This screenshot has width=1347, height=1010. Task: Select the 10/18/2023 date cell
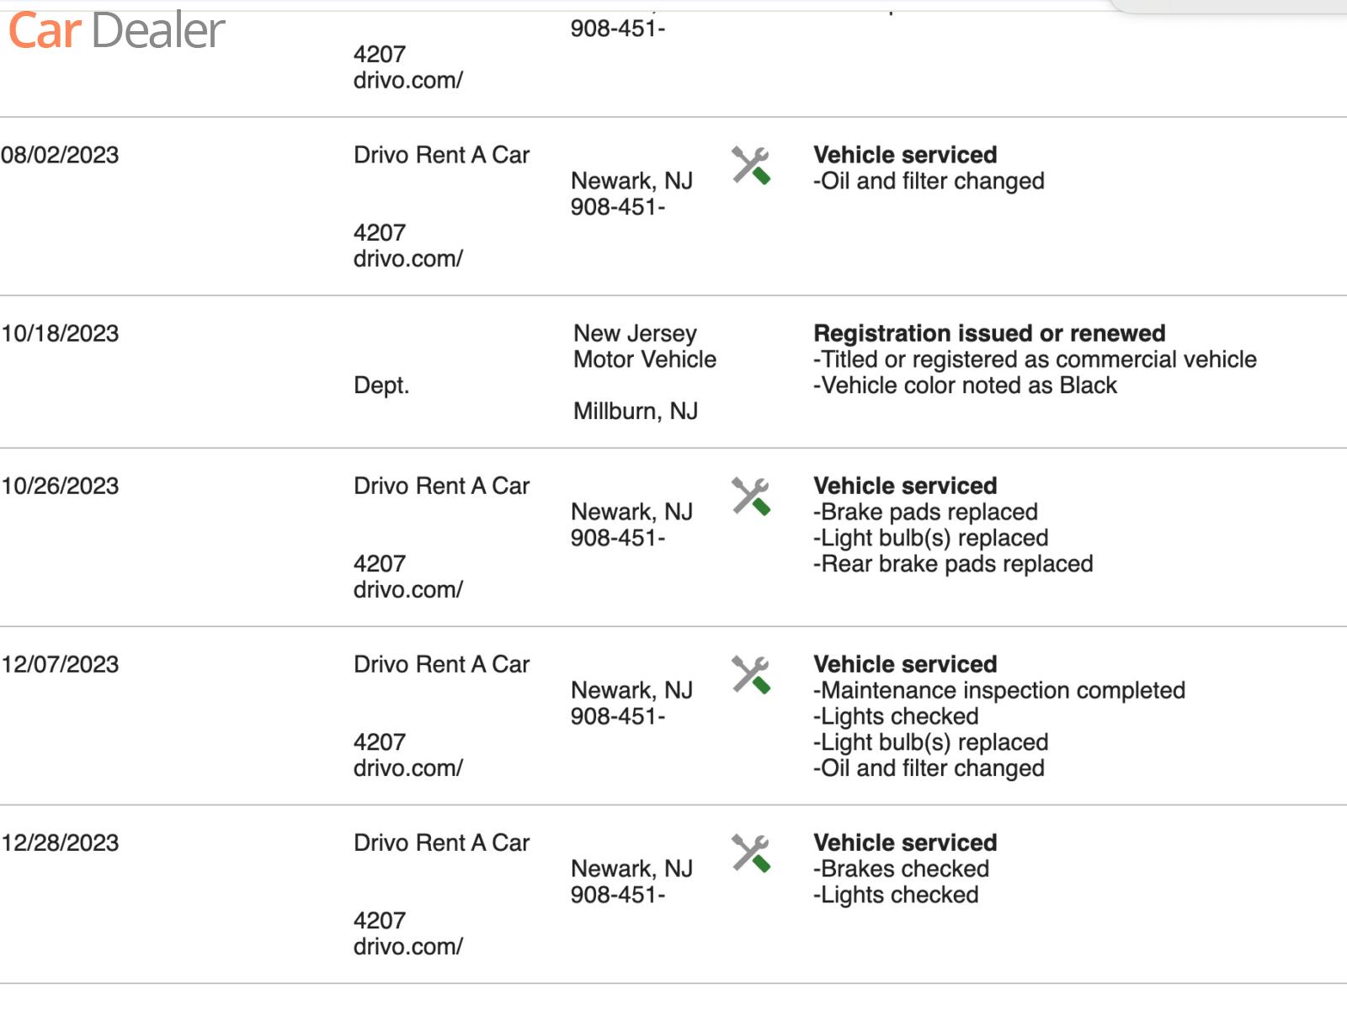(61, 334)
